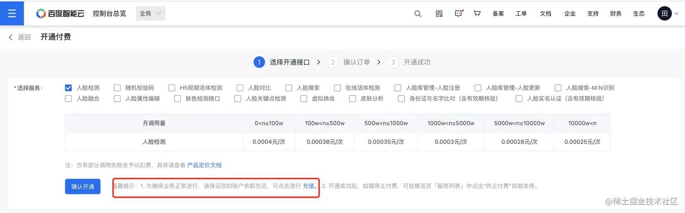Check the 肤色检测接口 checkbox
The width and height of the screenshot is (685, 213).
[x=178, y=99]
